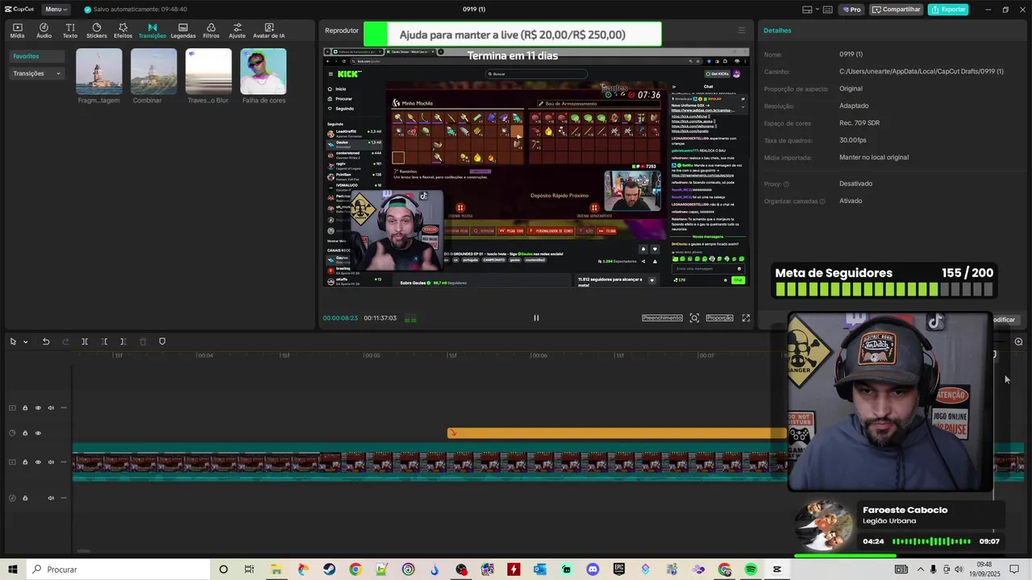This screenshot has height=580, width=1032.
Task: Click the delete-right trim tool
Action: tap(123, 342)
